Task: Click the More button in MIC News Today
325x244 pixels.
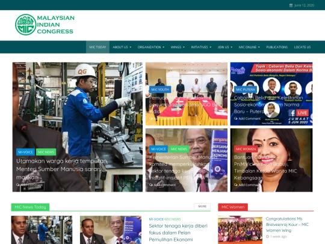Action: [x=202, y=206]
